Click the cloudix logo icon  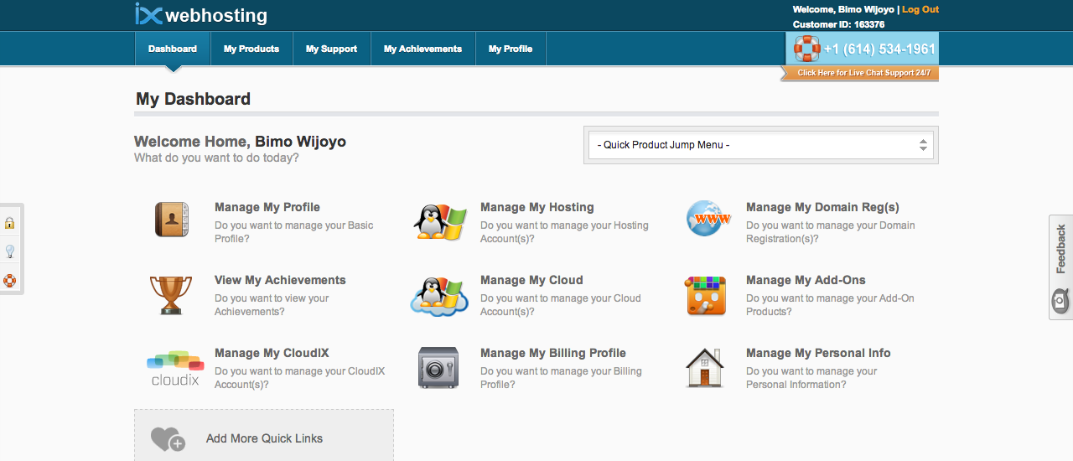(175, 368)
